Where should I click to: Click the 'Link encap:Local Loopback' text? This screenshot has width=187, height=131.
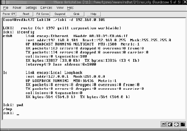(54, 73)
